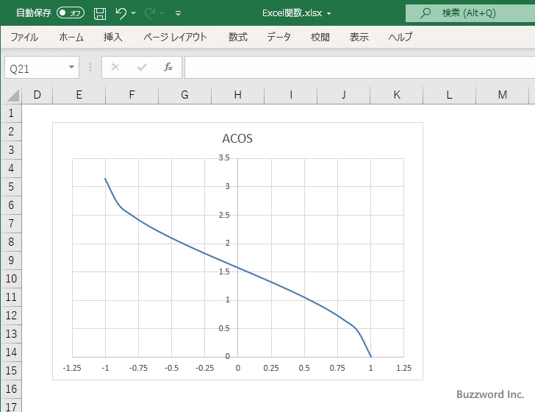Open the 挿入 ribbon tab
The image size is (535, 412).
click(113, 37)
